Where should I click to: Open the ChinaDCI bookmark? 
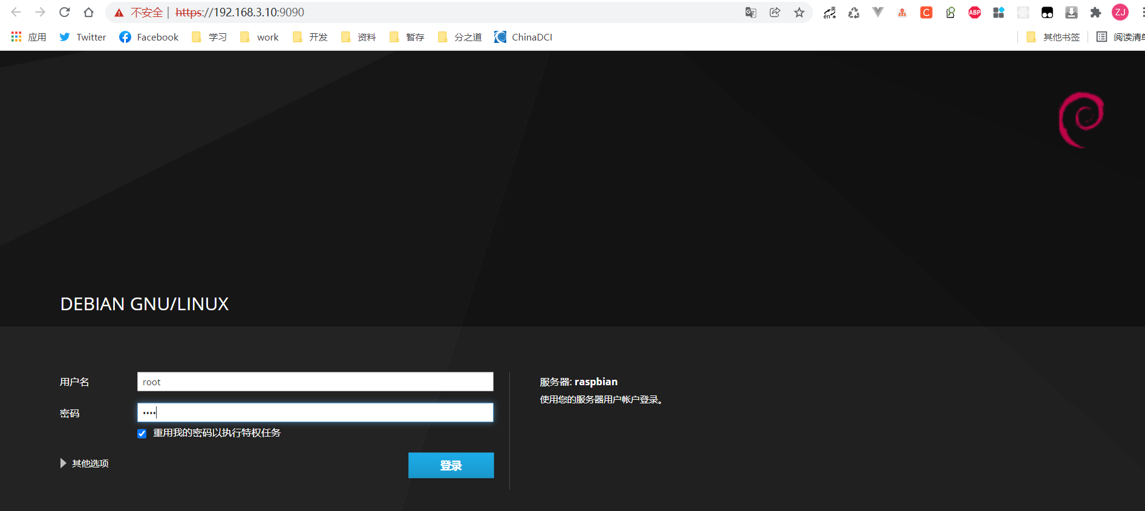tap(523, 37)
